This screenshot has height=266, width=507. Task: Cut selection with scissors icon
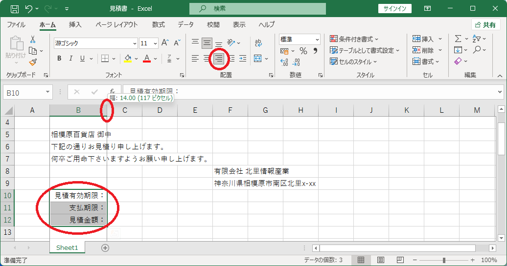coord(33,40)
